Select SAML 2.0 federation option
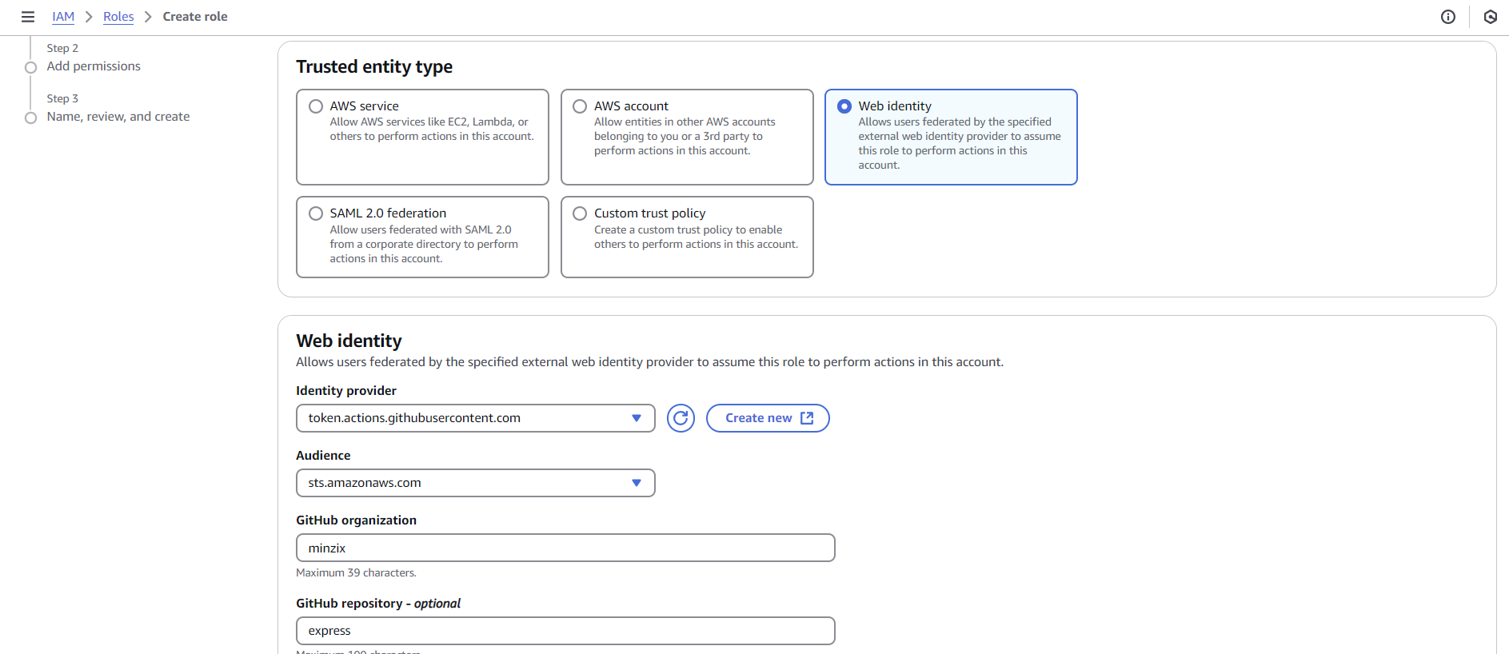This screenshot has height=654, width=1509. (316, 213)
